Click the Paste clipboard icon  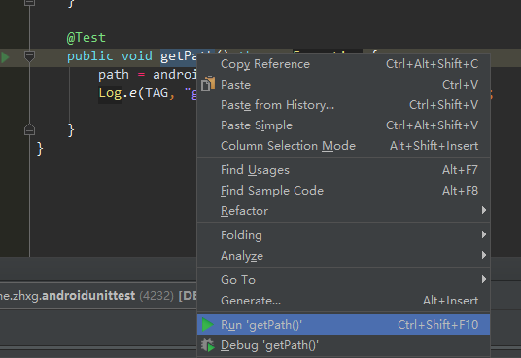pos(208,84)
